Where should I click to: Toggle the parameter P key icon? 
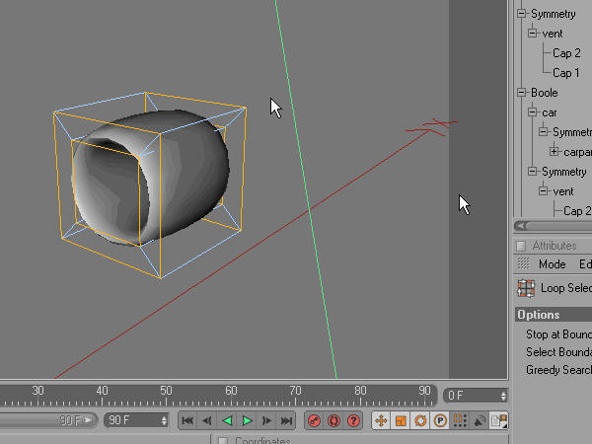[x=440, y=420]
